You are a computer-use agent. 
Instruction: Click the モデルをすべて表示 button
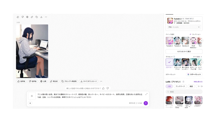point(184,51)
